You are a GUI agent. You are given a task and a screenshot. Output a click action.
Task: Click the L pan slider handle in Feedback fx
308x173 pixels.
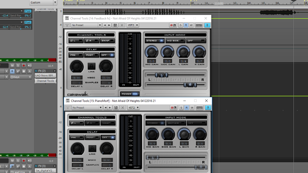[x=162, y=75]
